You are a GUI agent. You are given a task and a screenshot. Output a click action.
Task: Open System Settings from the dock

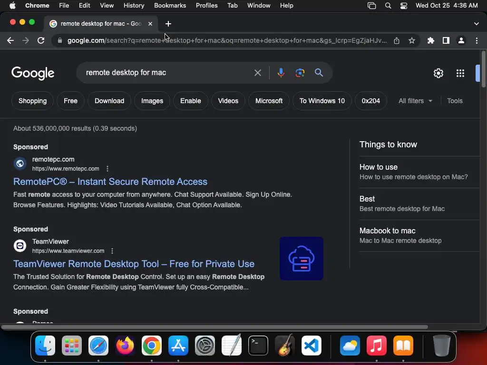point(205,346)
